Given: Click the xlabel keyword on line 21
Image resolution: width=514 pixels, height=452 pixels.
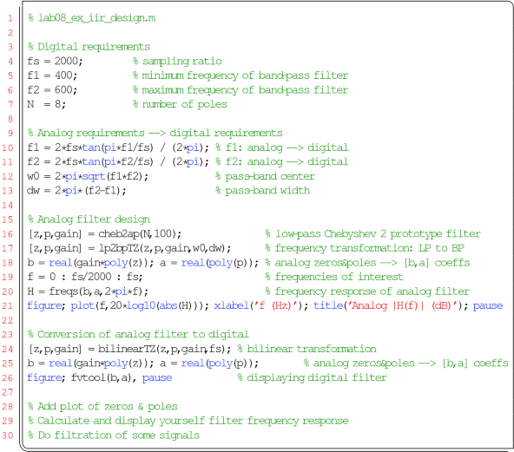Looking at the screenshot, I should tap(232, 306).
